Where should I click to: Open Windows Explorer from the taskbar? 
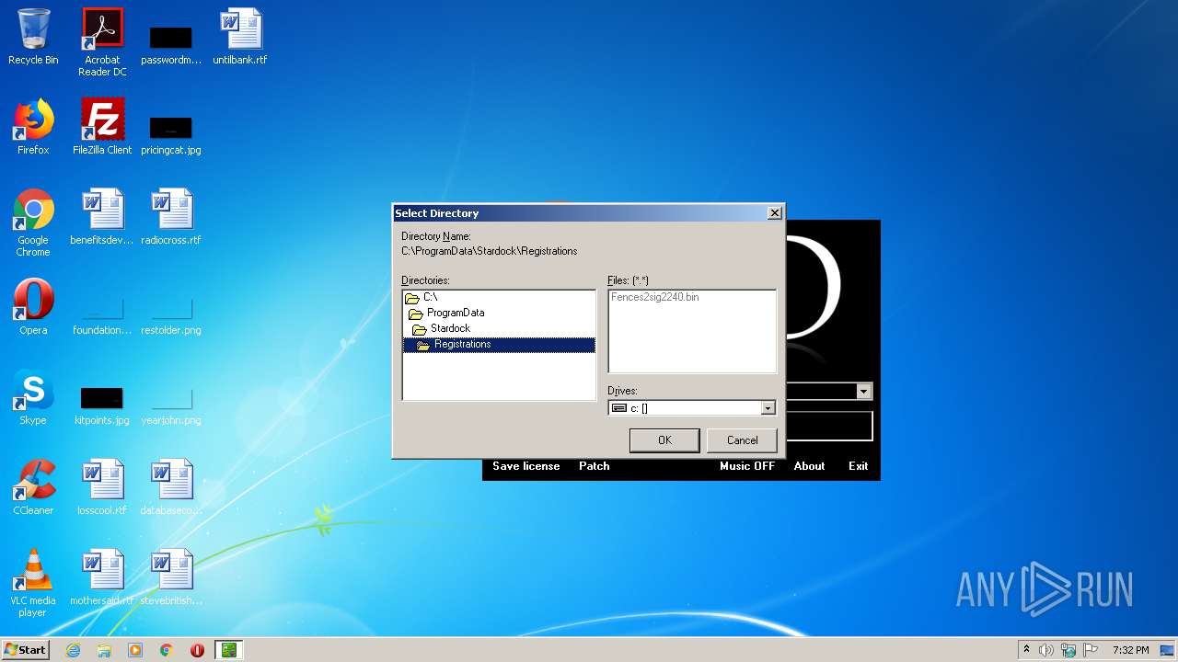[x=104, y=650]
